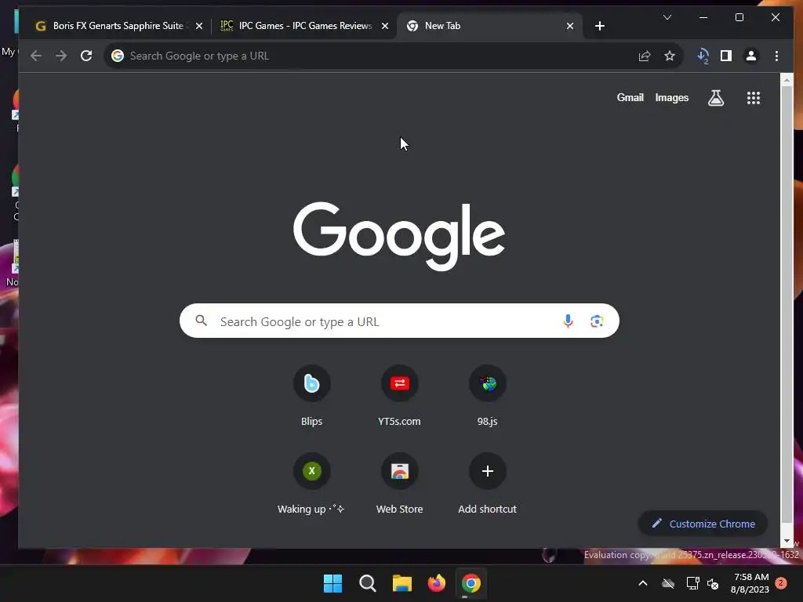Viewport: 803px width, 602px height.
Task: Click the magnifier icon in search box
Action: coord(202,321)
